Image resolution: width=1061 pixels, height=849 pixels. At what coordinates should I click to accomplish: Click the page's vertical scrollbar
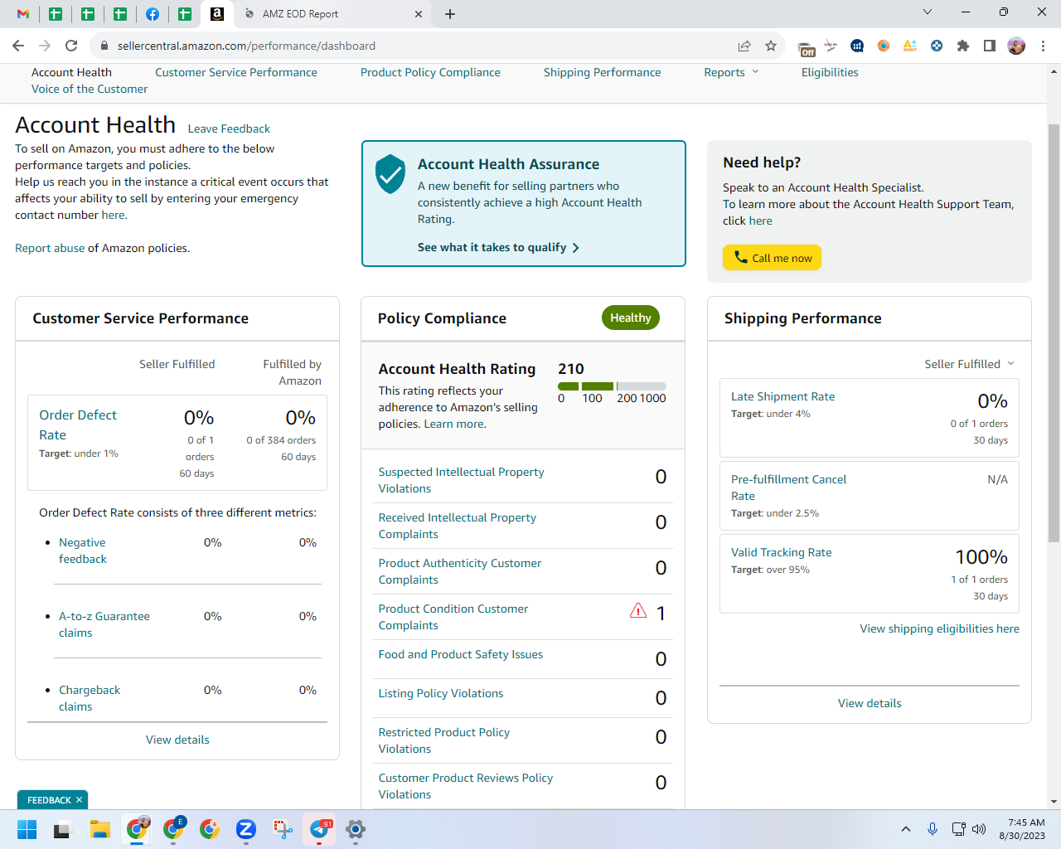point(1054,332)
